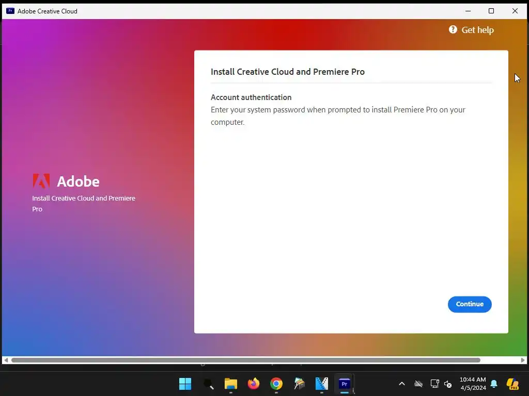Open the notifications bell icon

point(494,384)
